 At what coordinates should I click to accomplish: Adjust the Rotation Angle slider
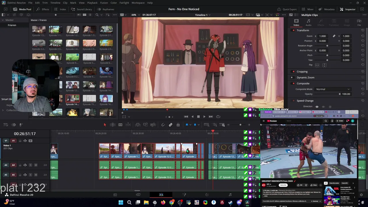click(x=327, y=46)
